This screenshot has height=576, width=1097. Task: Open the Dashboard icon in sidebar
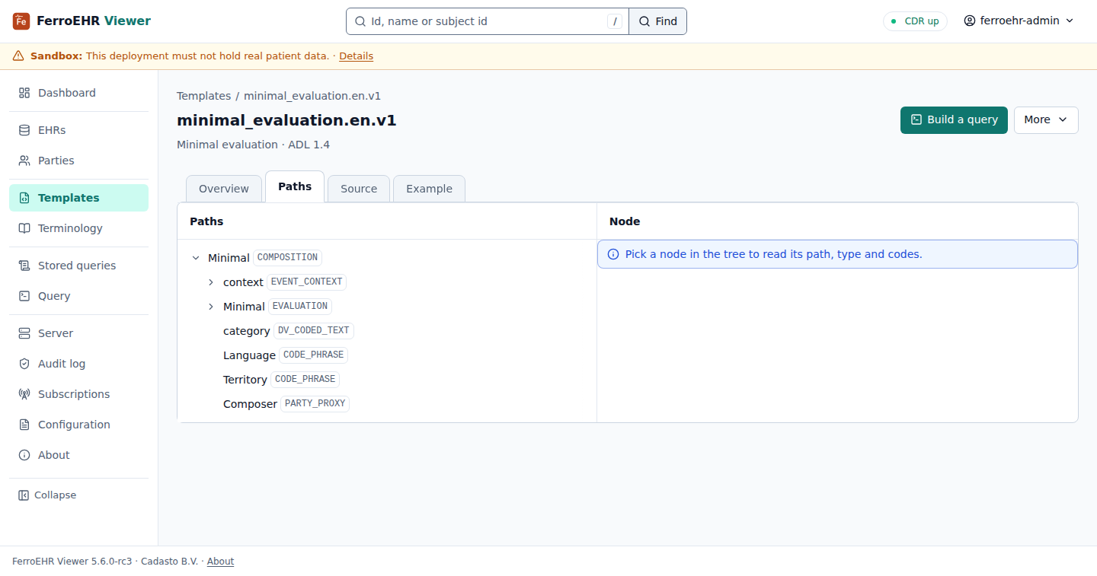24,93
